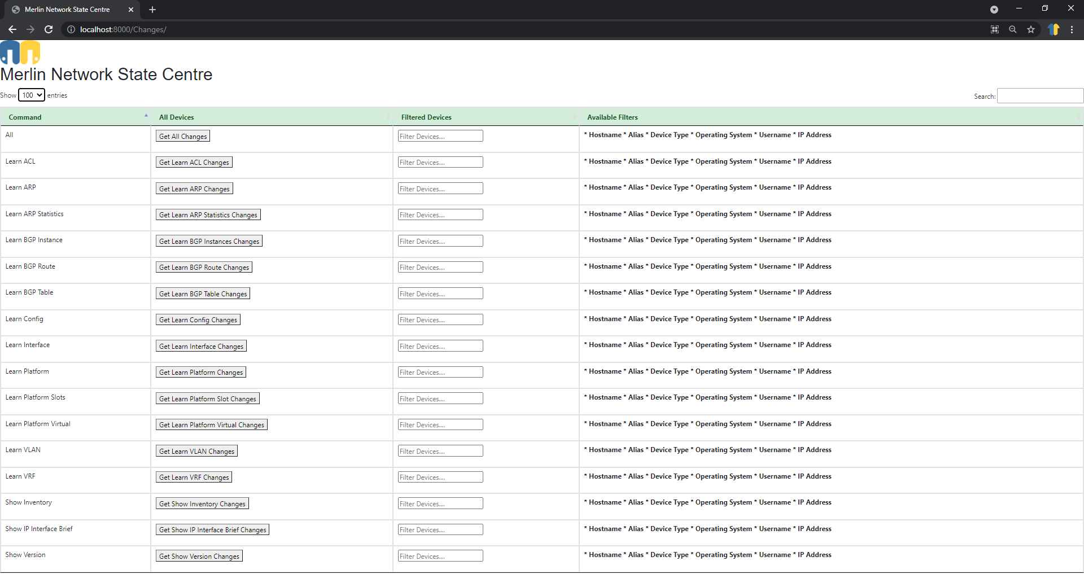Screen dimensions: 1084x574
Task: Sort by the Filtered Devices column header
Action: (486, 117)
